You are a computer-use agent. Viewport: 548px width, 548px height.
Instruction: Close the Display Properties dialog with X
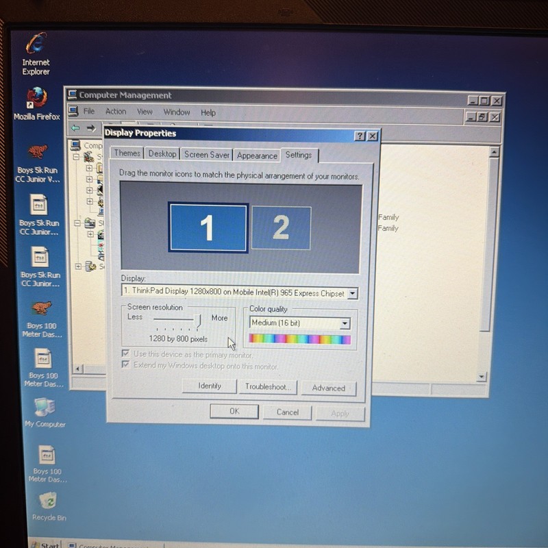(x=373, y=136)
